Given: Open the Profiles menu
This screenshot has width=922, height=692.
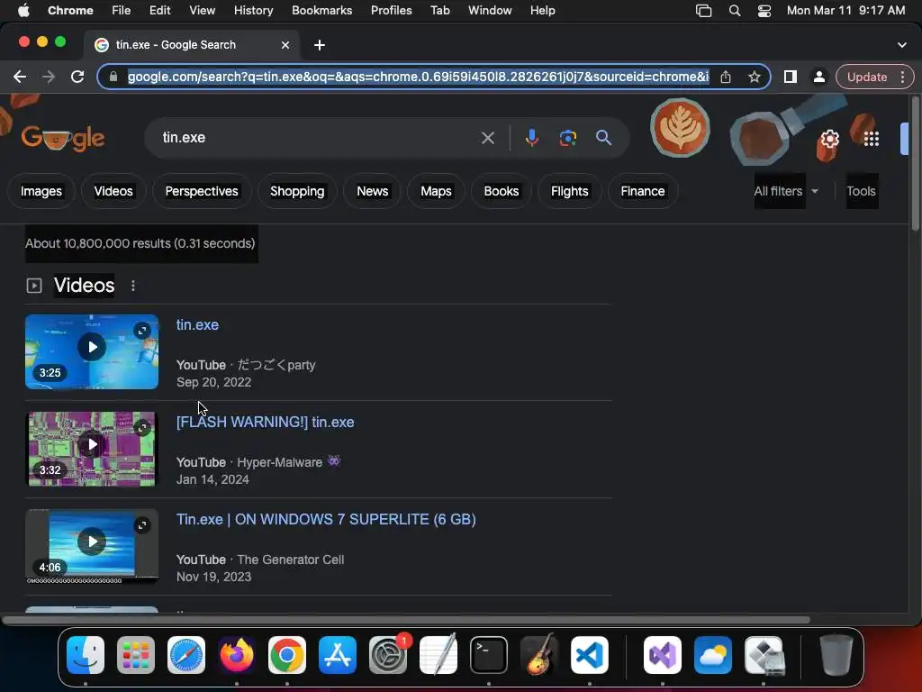Looking at the screenshot, I should point(391,11).
